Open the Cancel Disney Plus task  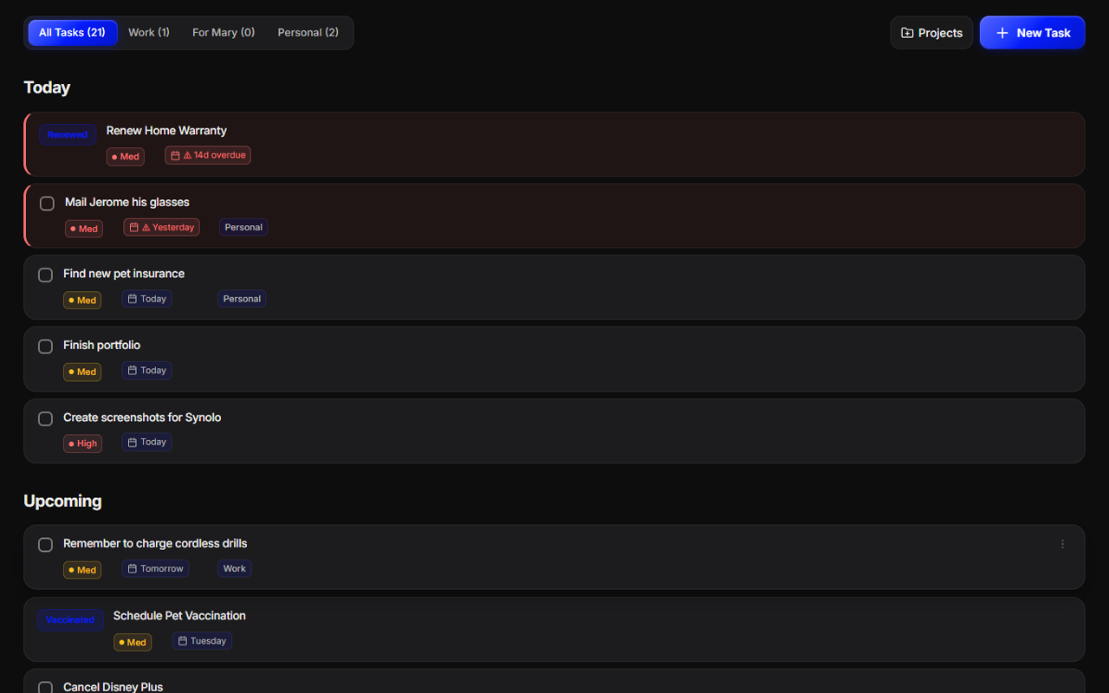[113, 687]
